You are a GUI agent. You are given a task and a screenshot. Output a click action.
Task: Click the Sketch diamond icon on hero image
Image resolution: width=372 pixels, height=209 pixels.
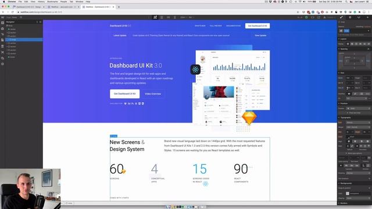249,118
